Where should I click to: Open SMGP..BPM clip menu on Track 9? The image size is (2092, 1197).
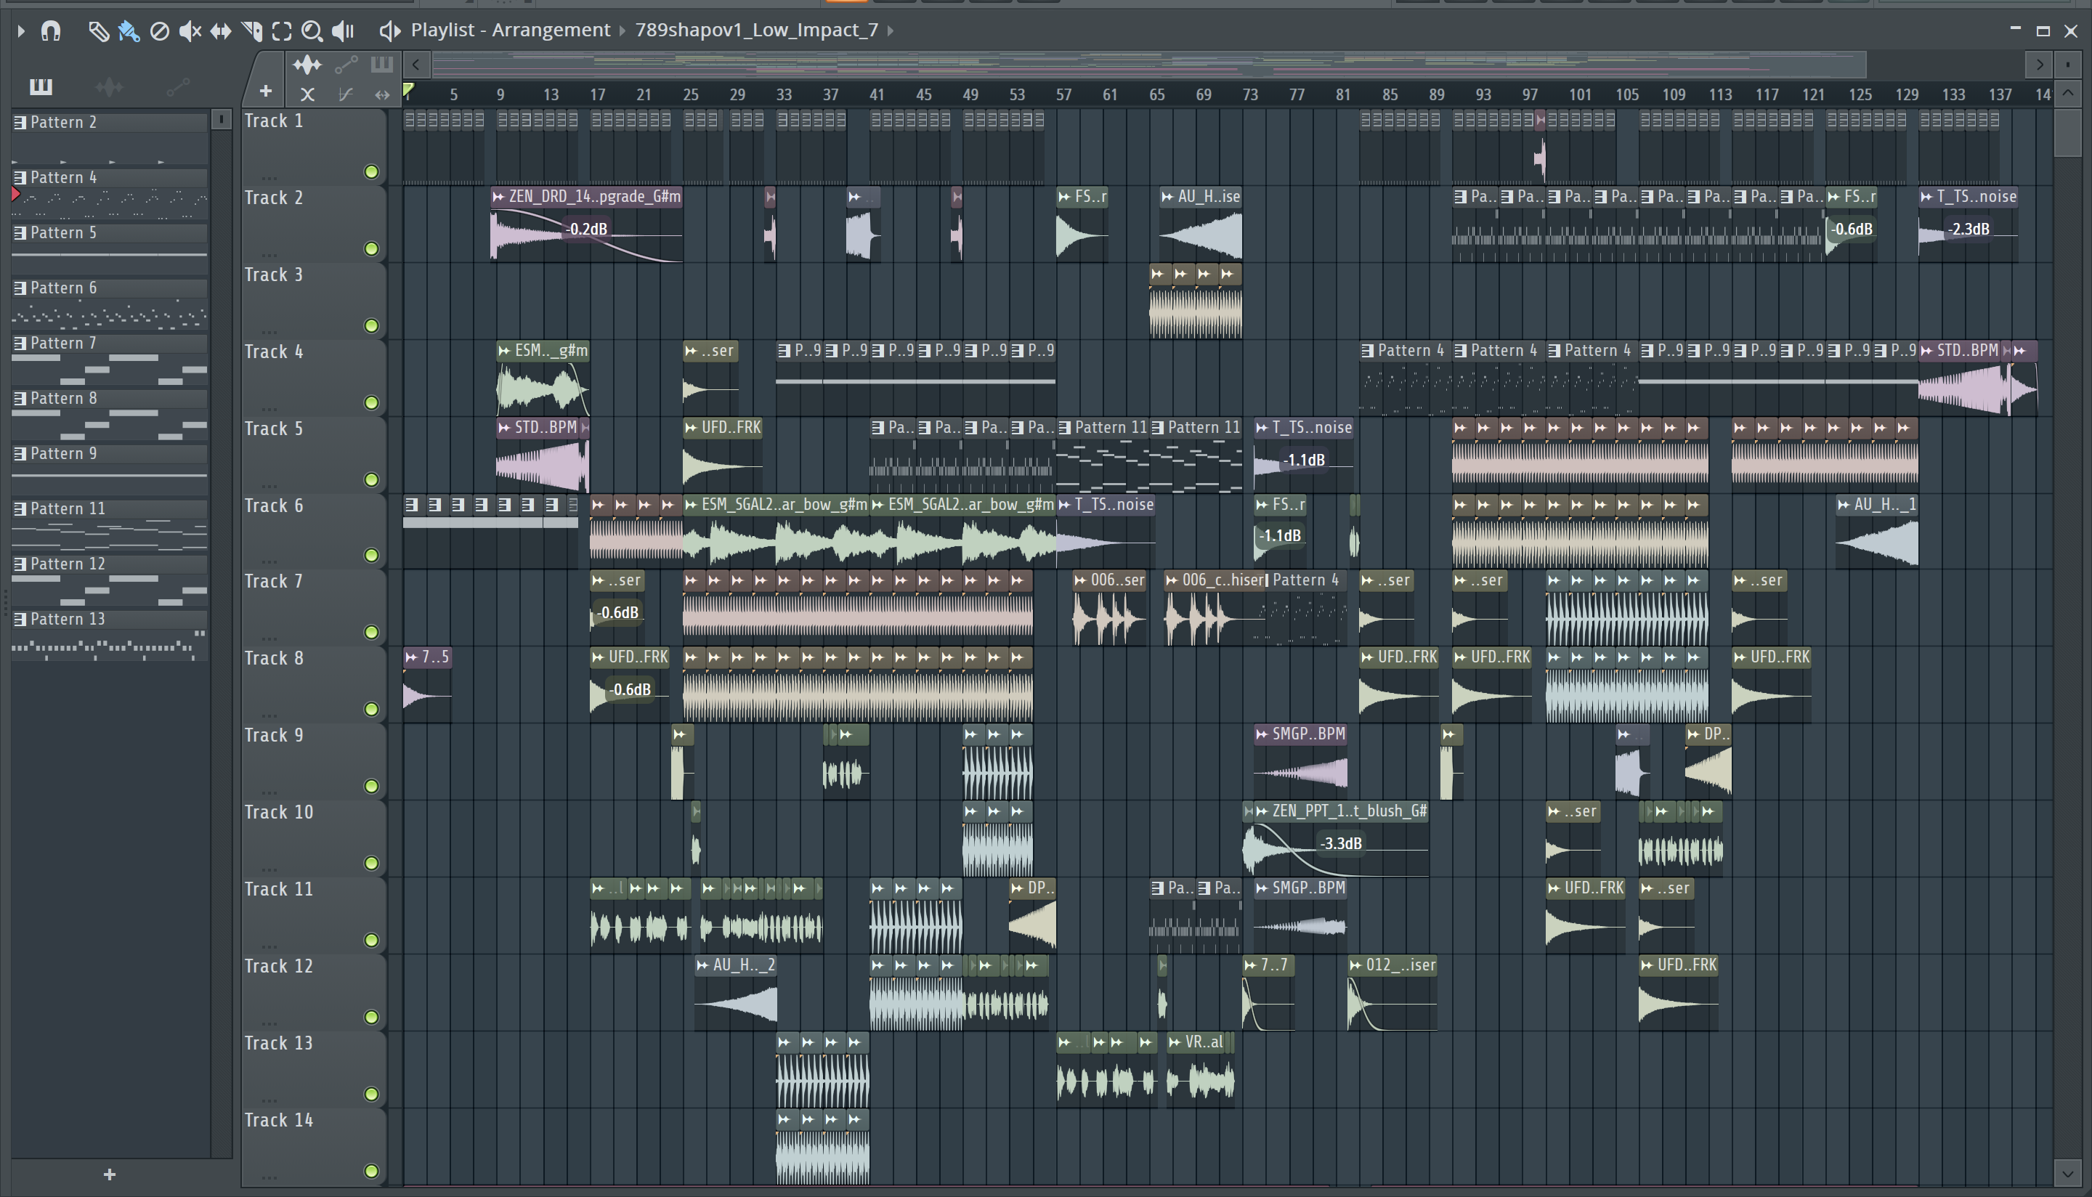tap(1262, 734)
